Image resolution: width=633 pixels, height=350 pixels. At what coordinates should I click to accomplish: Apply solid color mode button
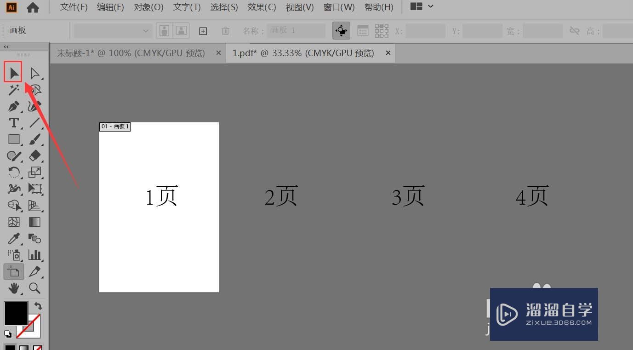[x=10, y=347]
